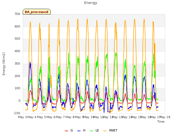
Task: Click the green LE legend swatch
Action: (x=92, y=131)
